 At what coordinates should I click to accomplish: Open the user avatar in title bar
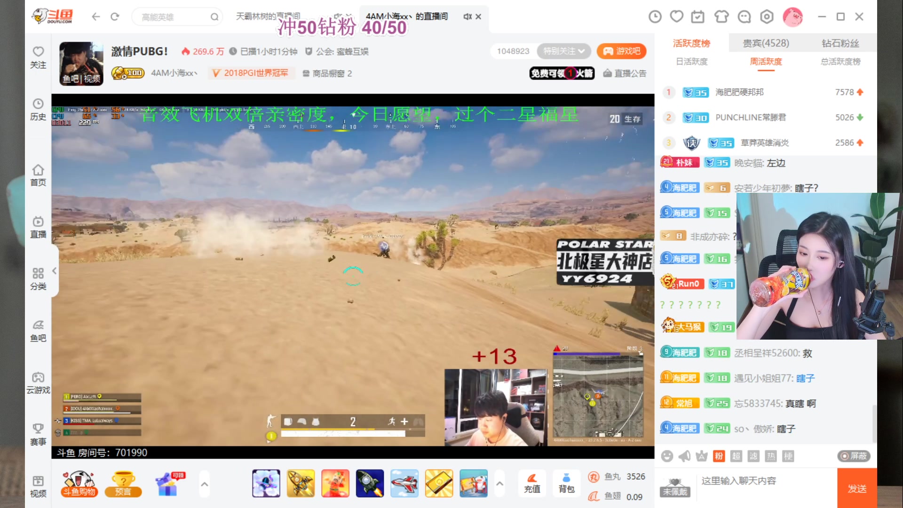click(792, 17)
